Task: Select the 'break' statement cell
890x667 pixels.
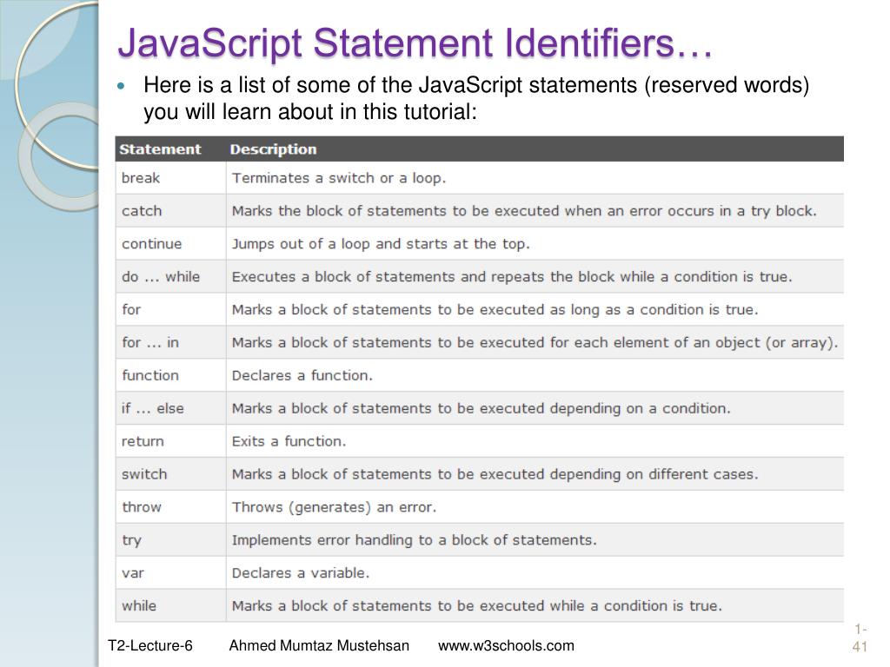Action: [x=141, y=178]
